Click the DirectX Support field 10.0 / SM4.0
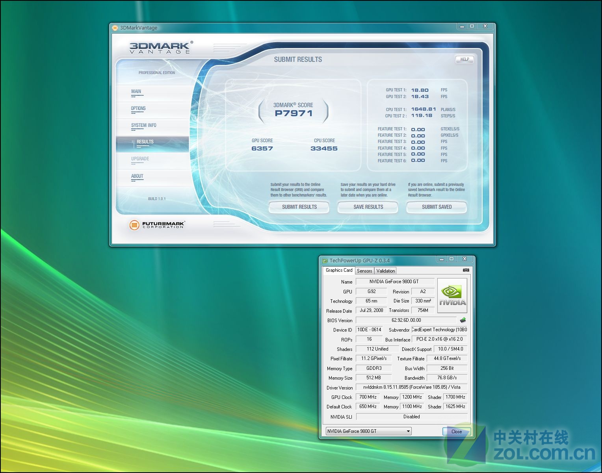Viewport: 602px width, 473px height. (x=450, y=349)
